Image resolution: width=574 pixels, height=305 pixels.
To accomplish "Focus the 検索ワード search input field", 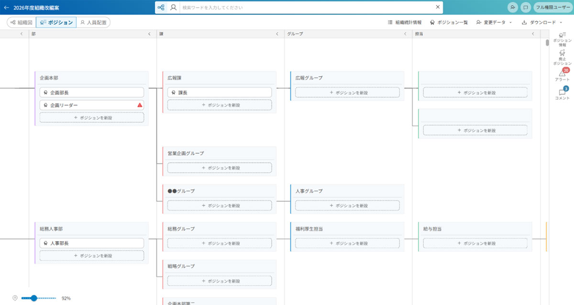I will [306, 8].
